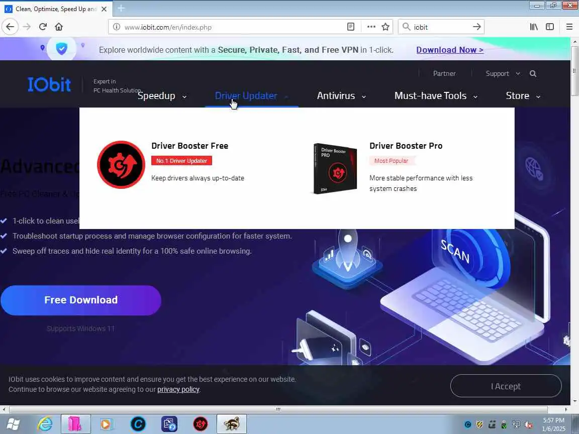Open Firefox hamburger menu

click(x=569, y=27)
